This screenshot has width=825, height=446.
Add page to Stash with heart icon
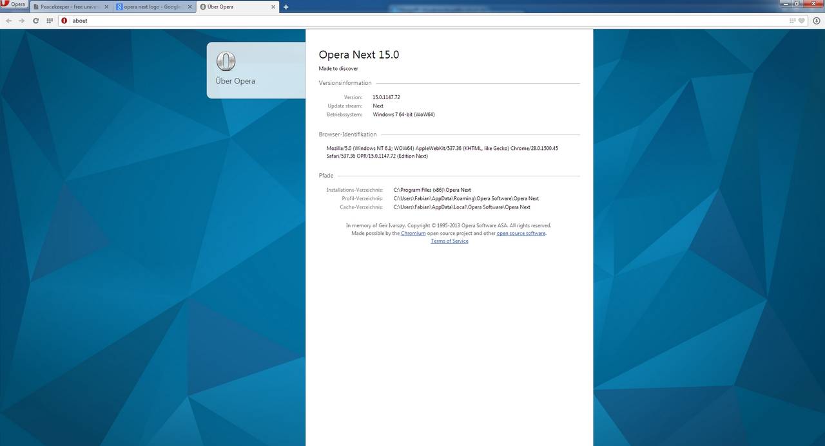point(802,21)
